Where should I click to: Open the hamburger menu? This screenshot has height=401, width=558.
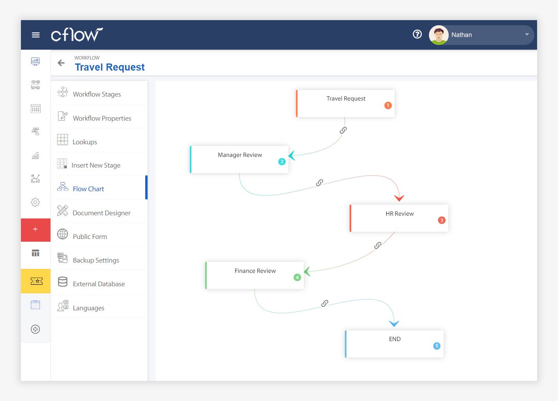[x=36, y=35]
